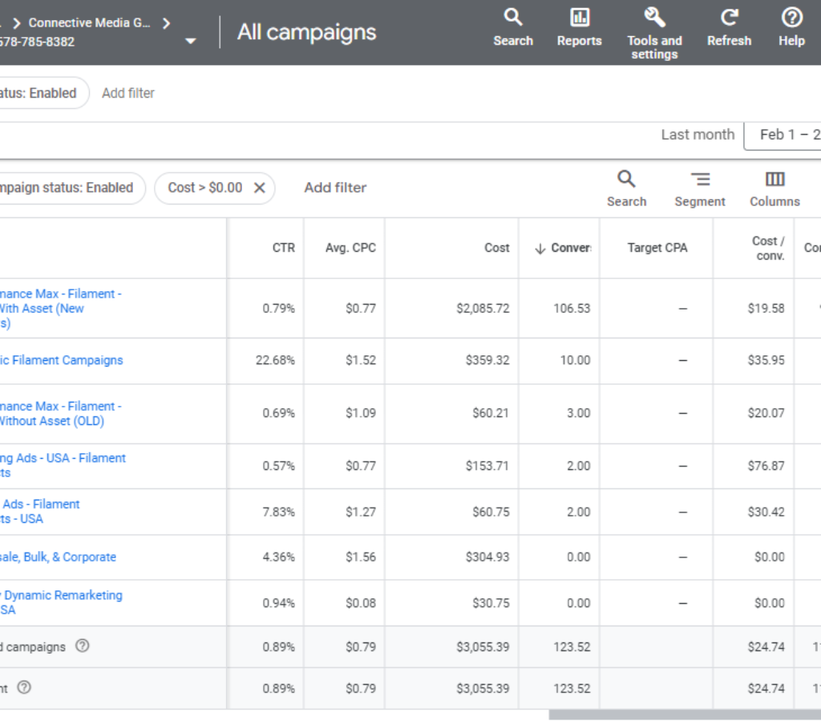Viewport: 821px width, 721px height.
Task: Show info for total campaigns help icon
Action: pyautogui.click(x=82, y=646)
